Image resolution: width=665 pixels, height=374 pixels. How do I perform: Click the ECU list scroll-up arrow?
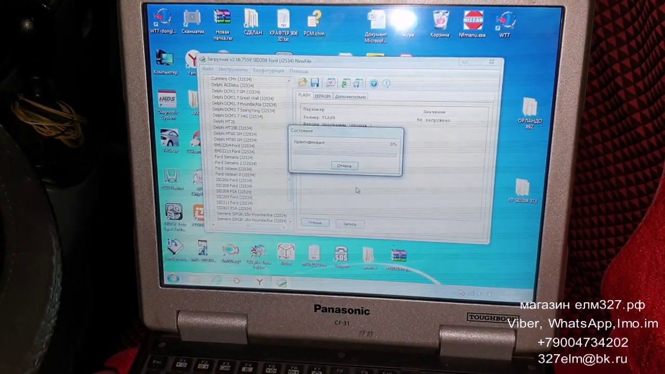[289, 81]
